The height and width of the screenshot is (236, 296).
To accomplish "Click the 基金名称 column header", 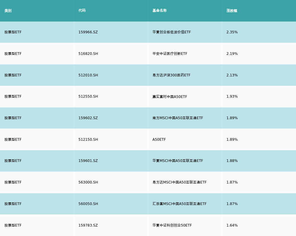I will click(160, 11).
